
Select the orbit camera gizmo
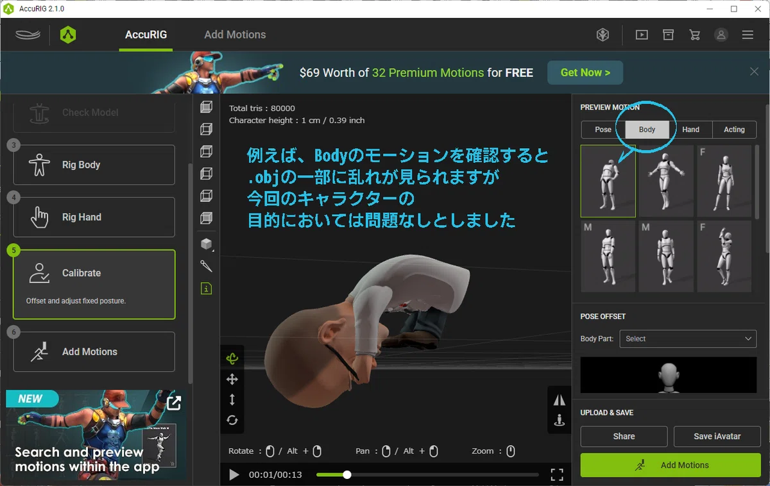pos(232,359)
